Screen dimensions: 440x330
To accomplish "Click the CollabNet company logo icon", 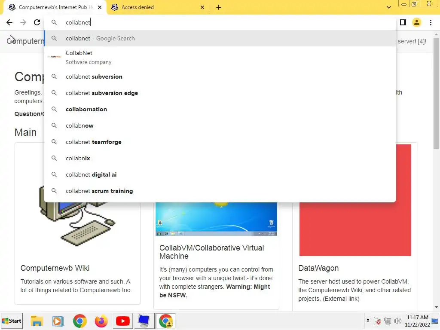I will 54,57.
